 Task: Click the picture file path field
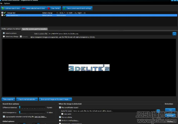click(110, 34)
